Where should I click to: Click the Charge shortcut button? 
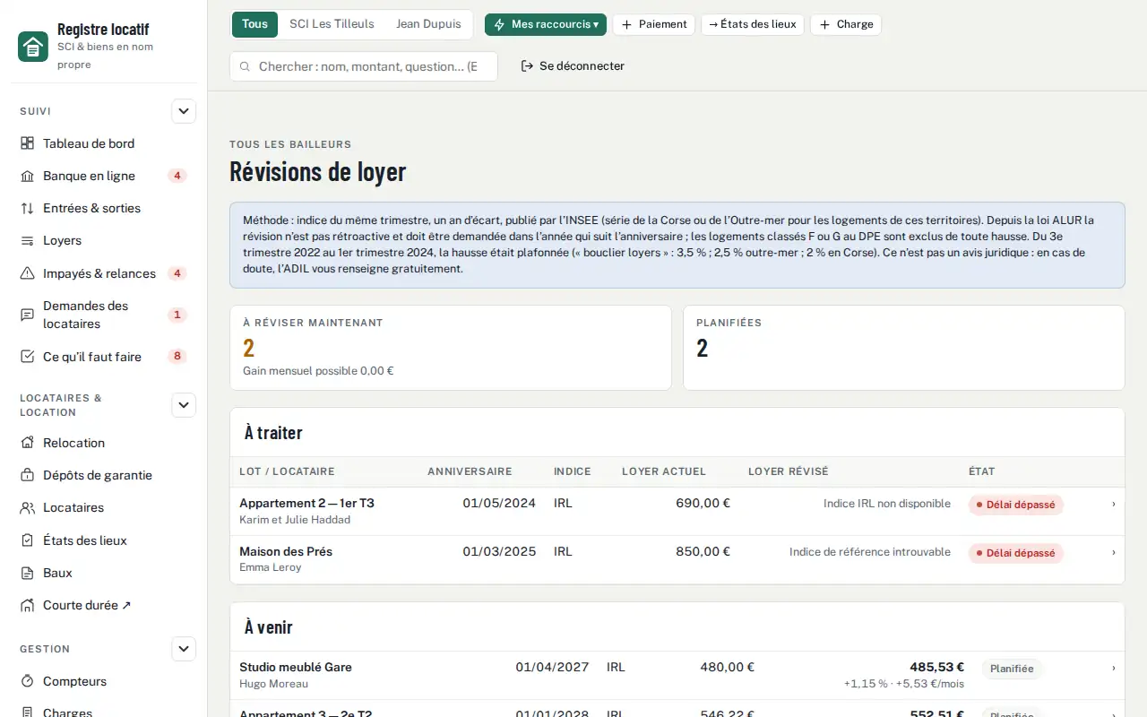click(846, 24)
